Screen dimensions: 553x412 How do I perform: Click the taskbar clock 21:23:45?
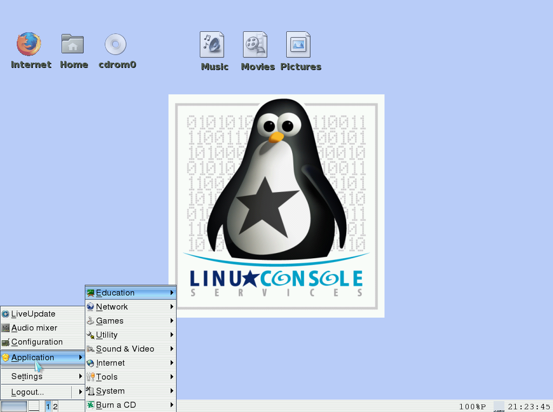pyautogui.click(x=529, y=407)
